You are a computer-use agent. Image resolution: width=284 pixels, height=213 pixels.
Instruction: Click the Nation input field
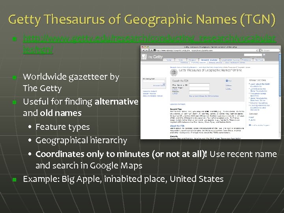tap(199, 92)
